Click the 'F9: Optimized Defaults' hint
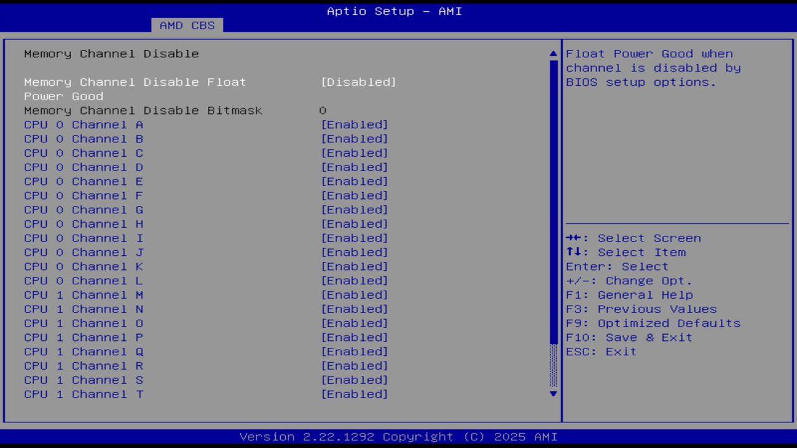Screen dimensions: 797x448 click(653, 324)
